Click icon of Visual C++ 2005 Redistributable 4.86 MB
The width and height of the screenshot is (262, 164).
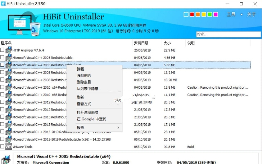9,58
